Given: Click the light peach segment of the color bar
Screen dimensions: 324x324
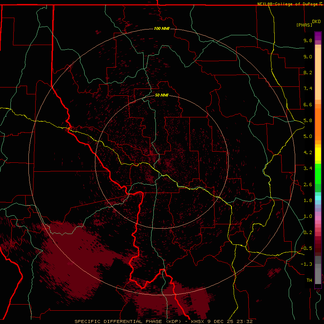Looking at the screenshot, I should tap(318, 74).
